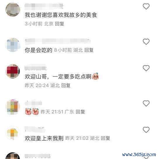
Task: Open avatar of the Guangdong commenter
Action: point(13,107)
